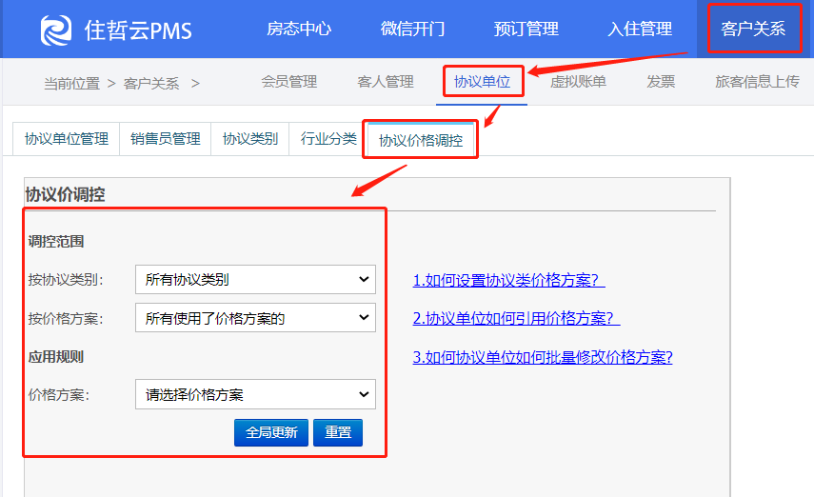Open the 房态中心 menu
814x497 pixels.
point(299,29)
